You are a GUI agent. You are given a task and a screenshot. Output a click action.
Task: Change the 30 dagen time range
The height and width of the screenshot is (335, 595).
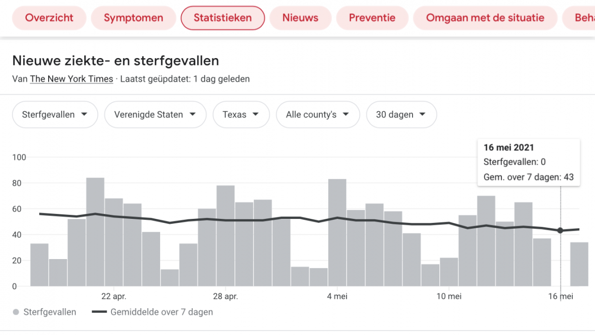[401, 115]
